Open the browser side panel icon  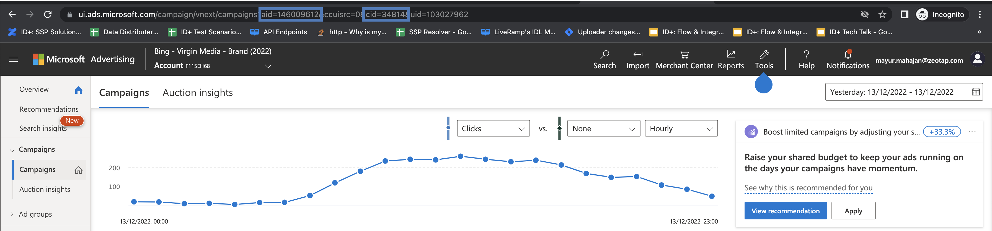(904, 15)
